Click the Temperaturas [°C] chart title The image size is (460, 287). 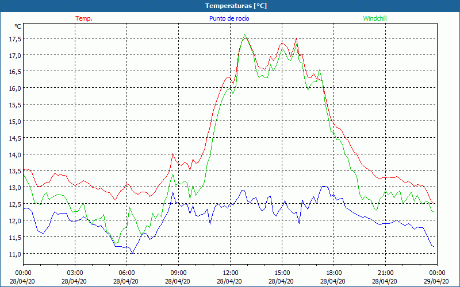coord(236,6)
